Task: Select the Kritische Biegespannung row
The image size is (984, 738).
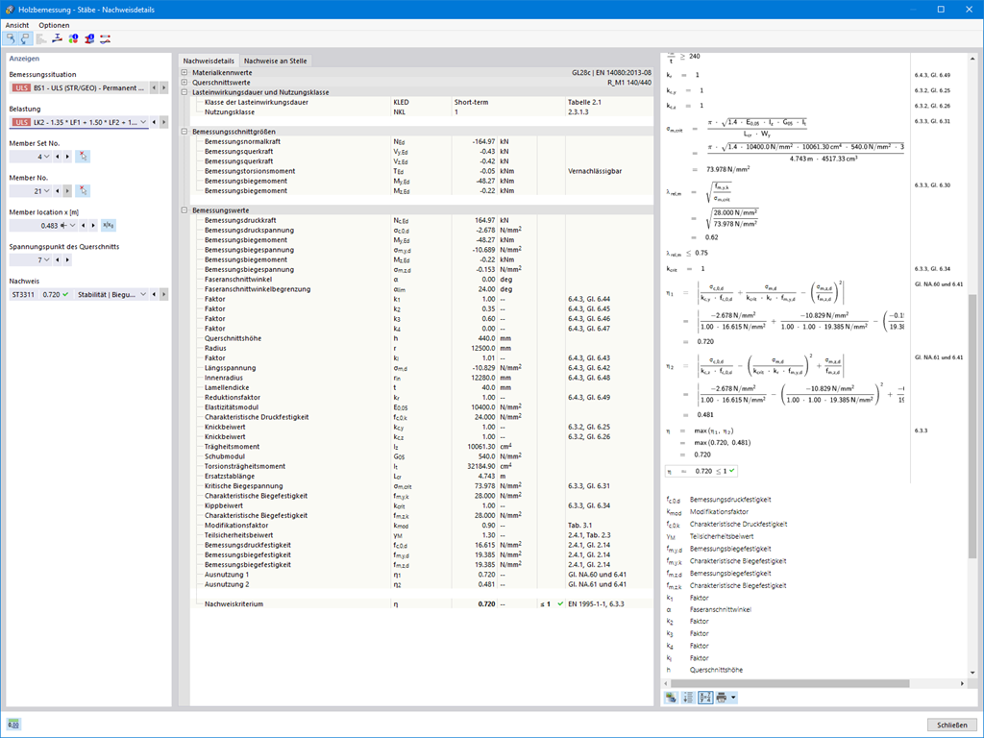Action: point(421,485)
